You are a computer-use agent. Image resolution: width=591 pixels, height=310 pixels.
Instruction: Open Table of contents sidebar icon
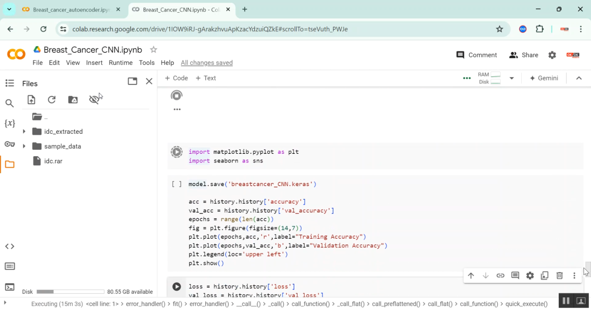point(9,83)
